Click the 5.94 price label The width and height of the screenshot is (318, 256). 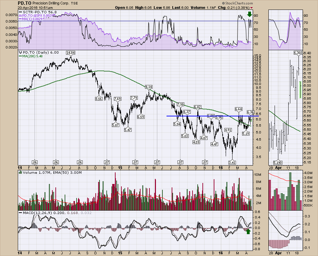click(x=177, y=124)
